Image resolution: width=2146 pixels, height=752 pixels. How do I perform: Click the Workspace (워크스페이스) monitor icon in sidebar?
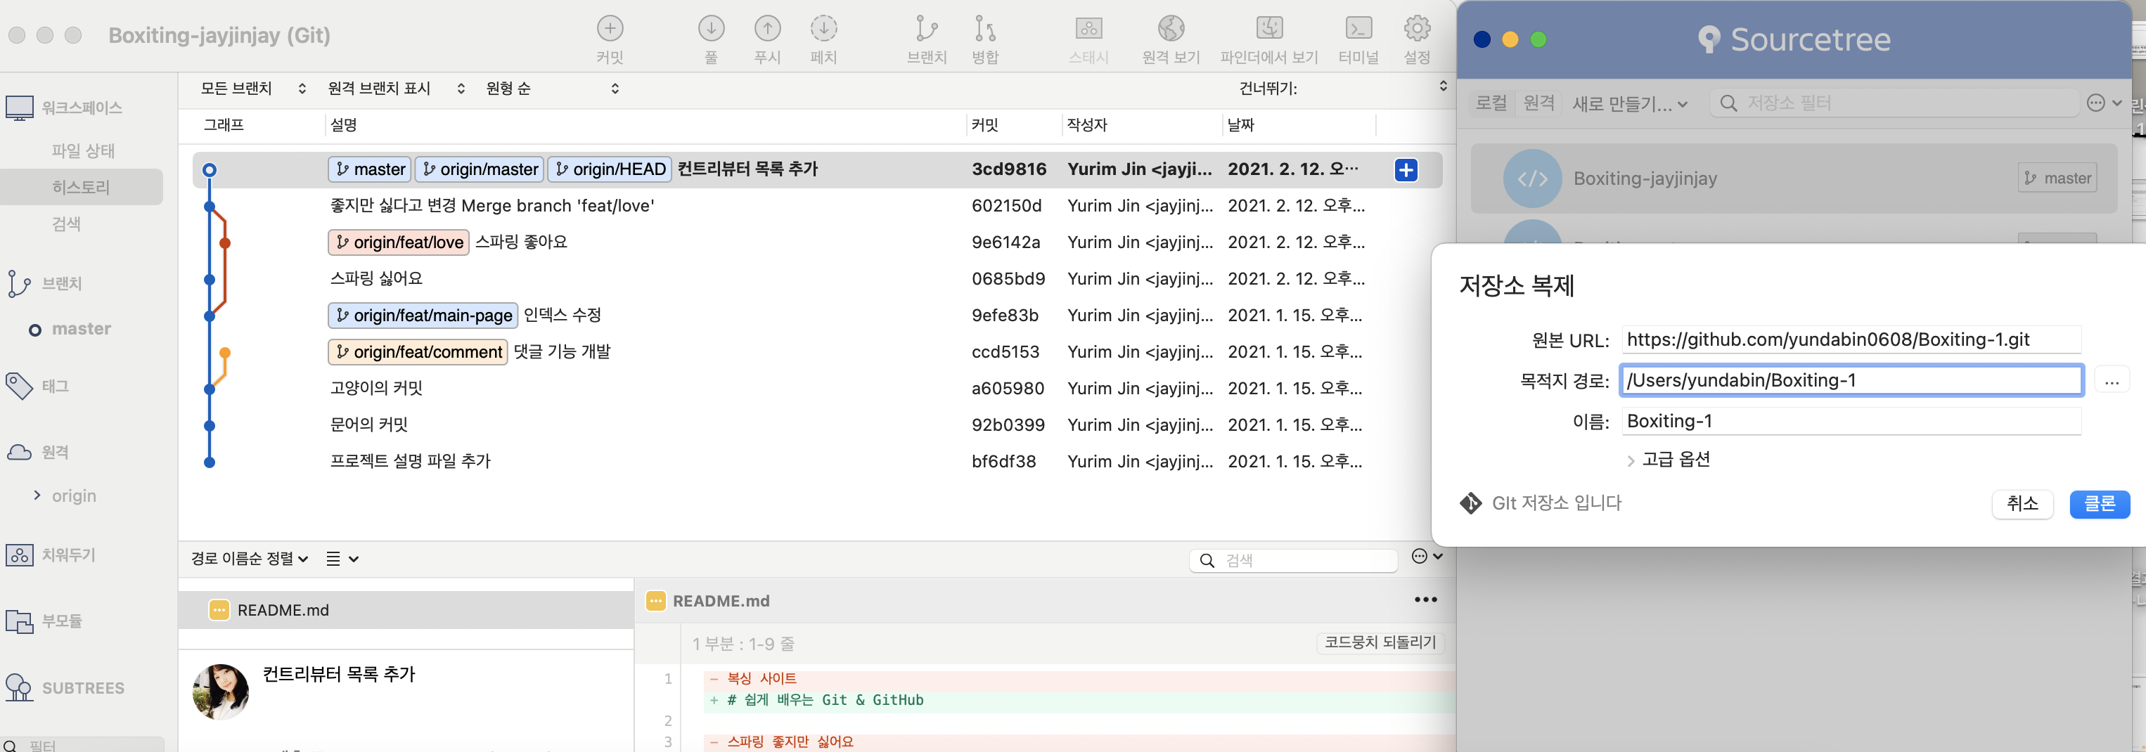tap(20, 108)
